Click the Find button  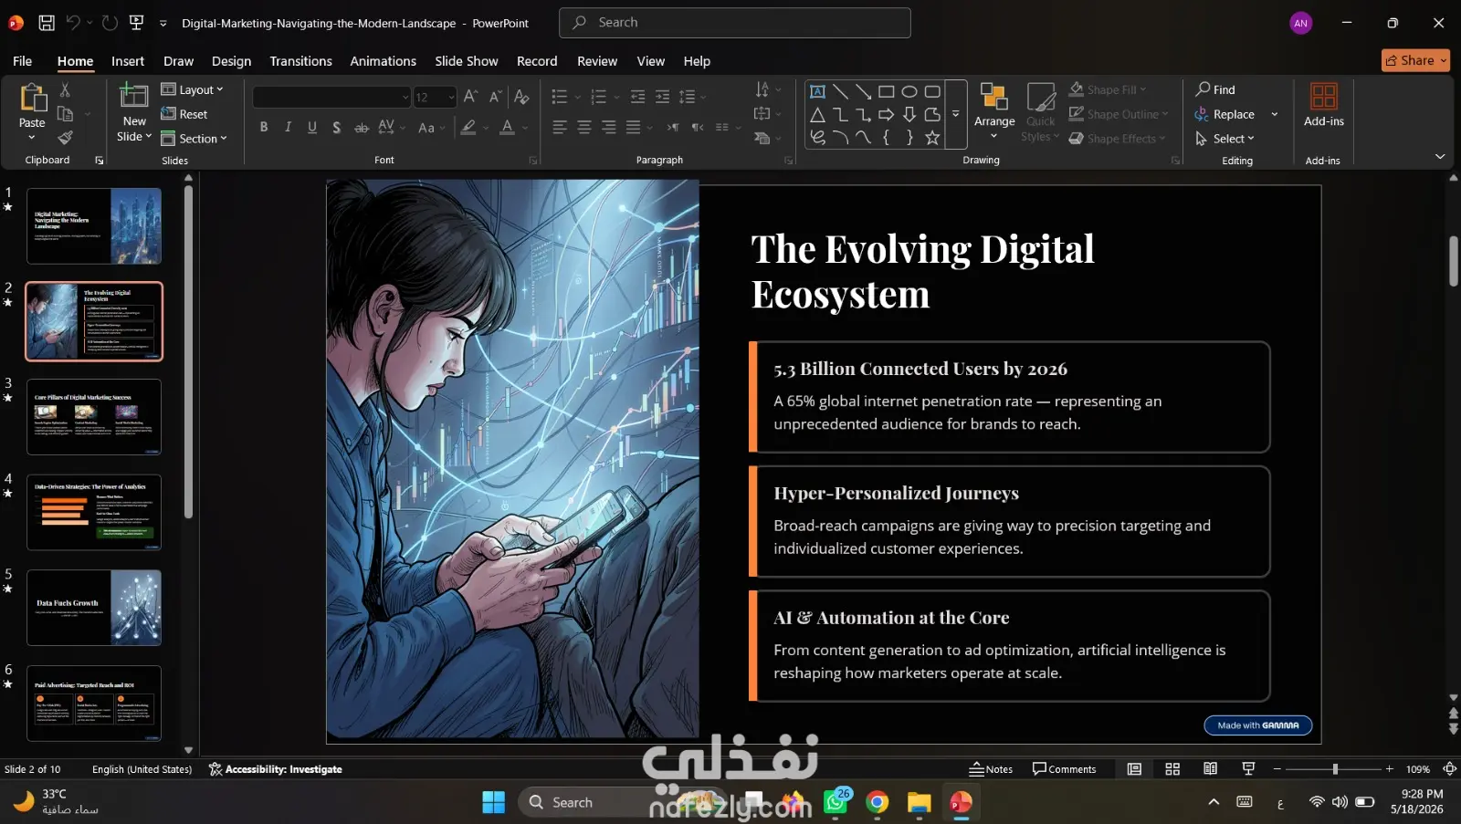pyautogui.click(x=1215, y=89)
